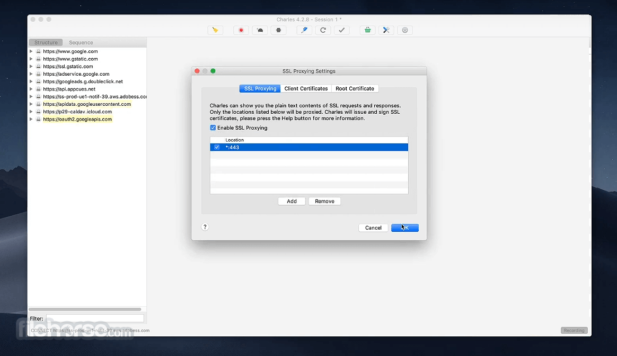Switch to the SSL Proxying tab
This screenshot has width=617, height=356.
[x=260, y=89]
